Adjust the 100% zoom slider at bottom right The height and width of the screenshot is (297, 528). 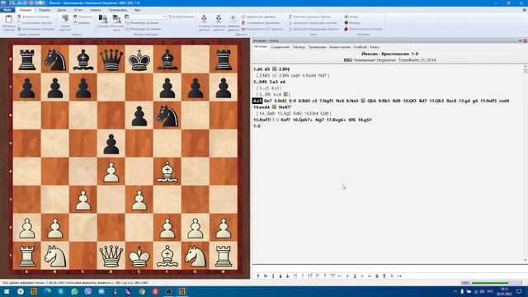[491, 283]
